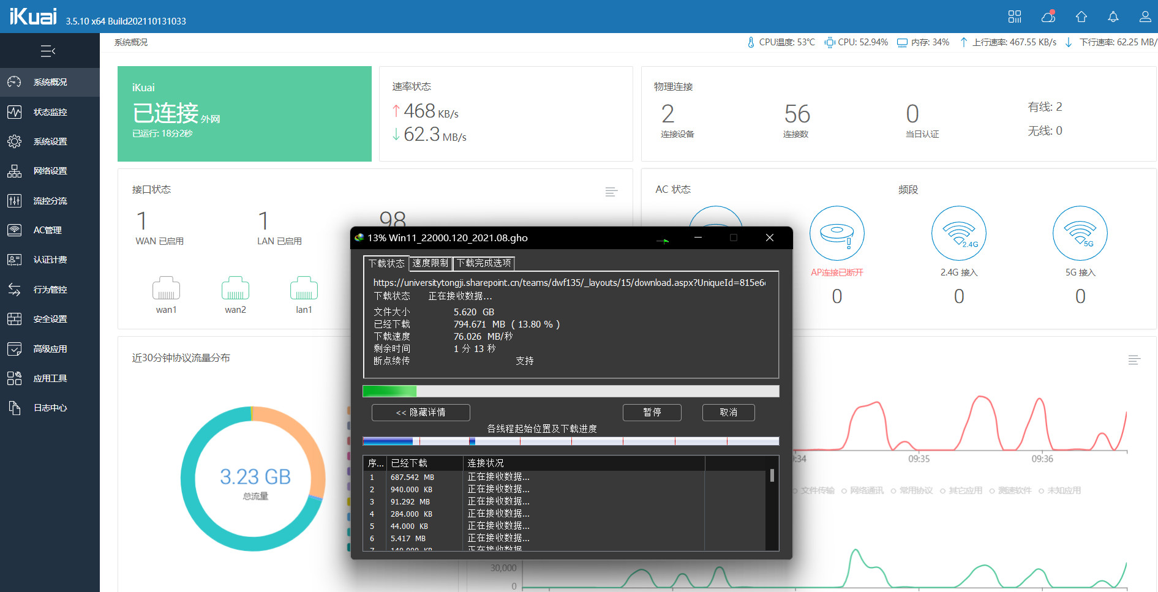Click 取消 to cancel download
1158x592 pixels.
click(729, 413)
